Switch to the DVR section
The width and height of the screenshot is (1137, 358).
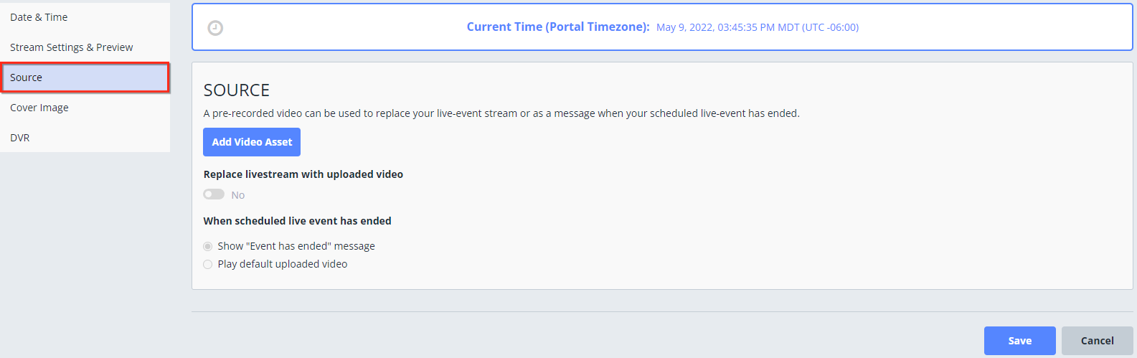point(85,138)
